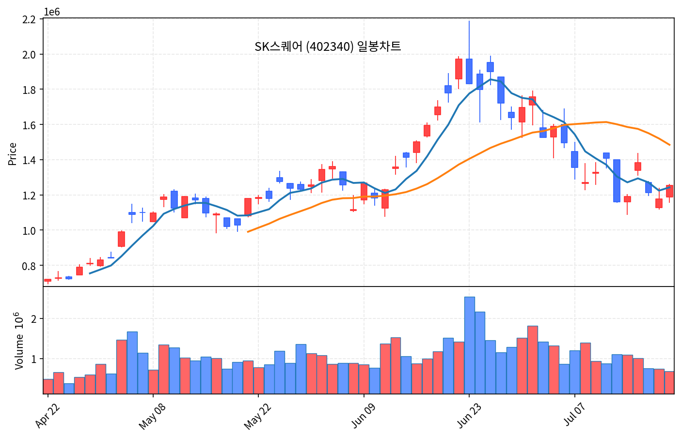Select the Apr 22 date label
The height and width of the screenshot is (439, 681).
click(48, 415)
